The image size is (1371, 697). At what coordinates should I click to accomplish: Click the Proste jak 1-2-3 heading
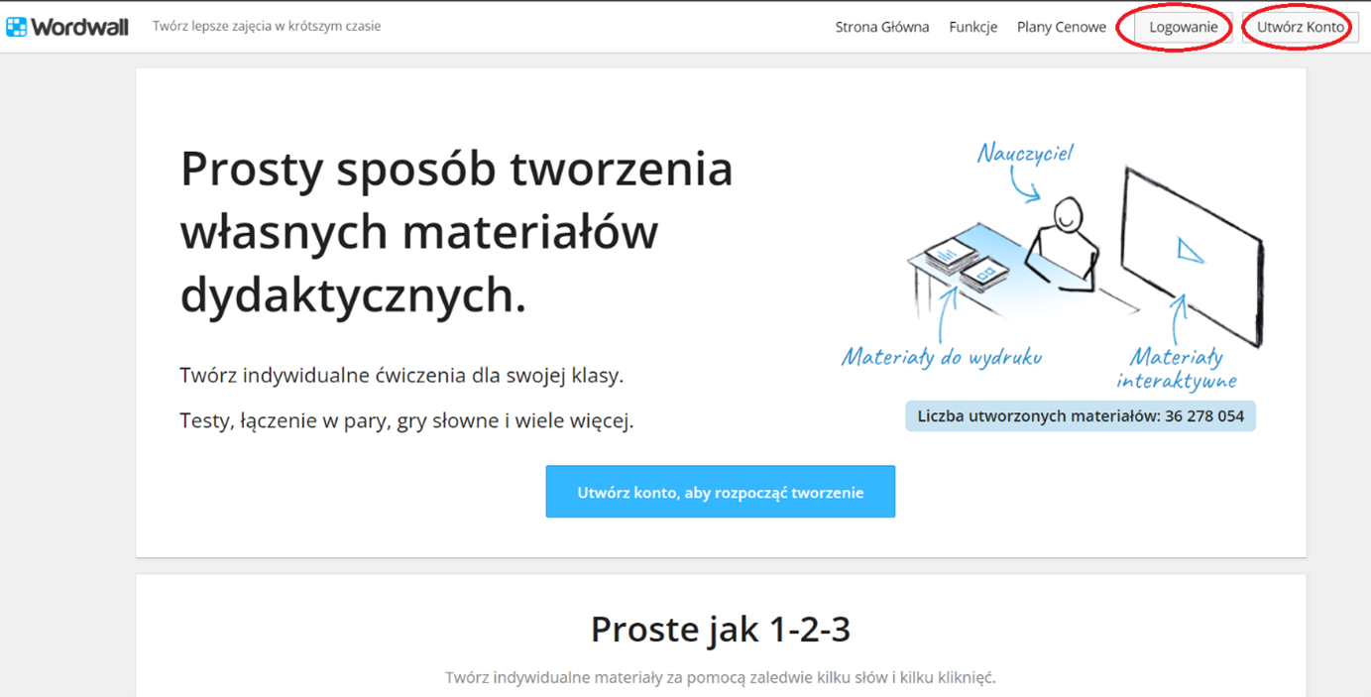coord(721,629)
